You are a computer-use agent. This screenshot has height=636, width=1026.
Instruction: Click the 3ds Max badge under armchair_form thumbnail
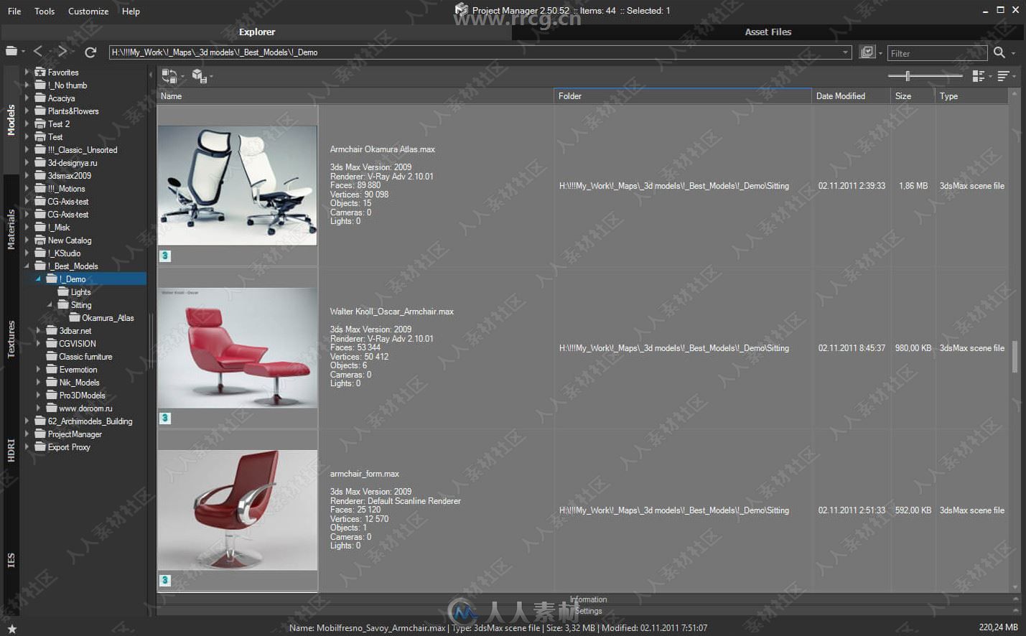click(165, 580)
